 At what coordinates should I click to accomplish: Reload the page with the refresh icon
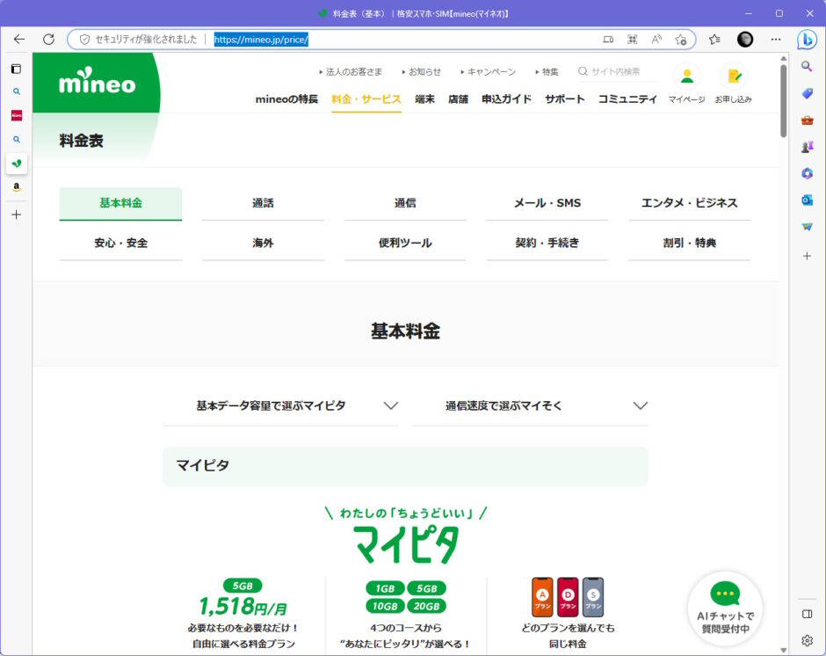49,39
